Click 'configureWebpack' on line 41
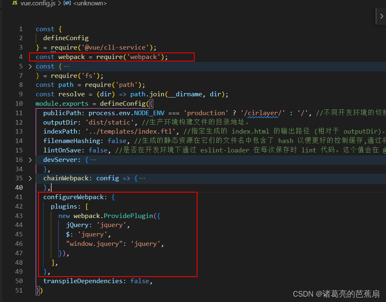Screen dimensions: 386x302 pyautogui.click(x=73, y=197)
